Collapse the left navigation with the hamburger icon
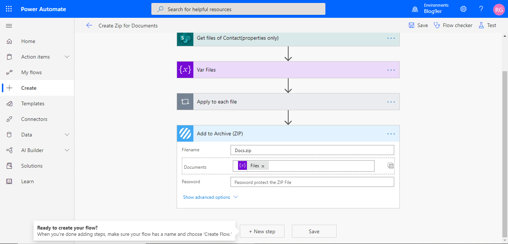The width and height of the screenshot is (508, 244). point(9,26)
